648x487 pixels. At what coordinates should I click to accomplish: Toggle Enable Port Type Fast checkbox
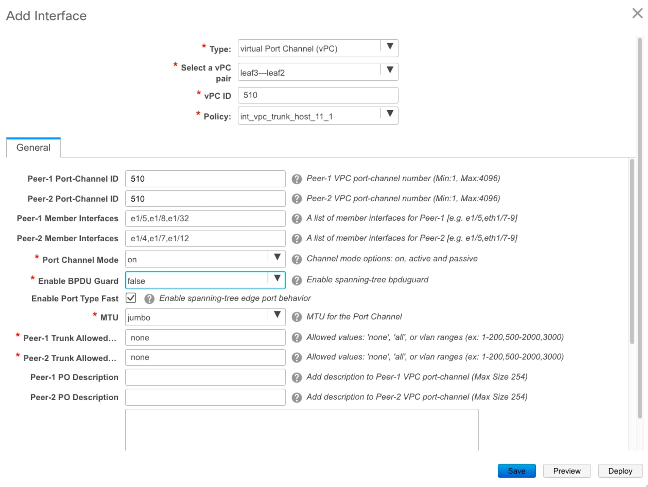point(131,298)
